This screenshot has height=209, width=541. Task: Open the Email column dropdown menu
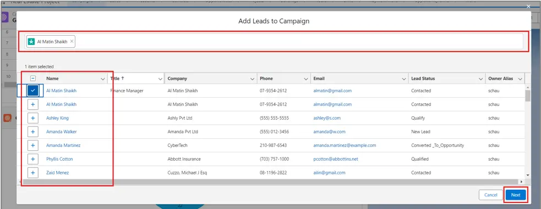point(403,79)
